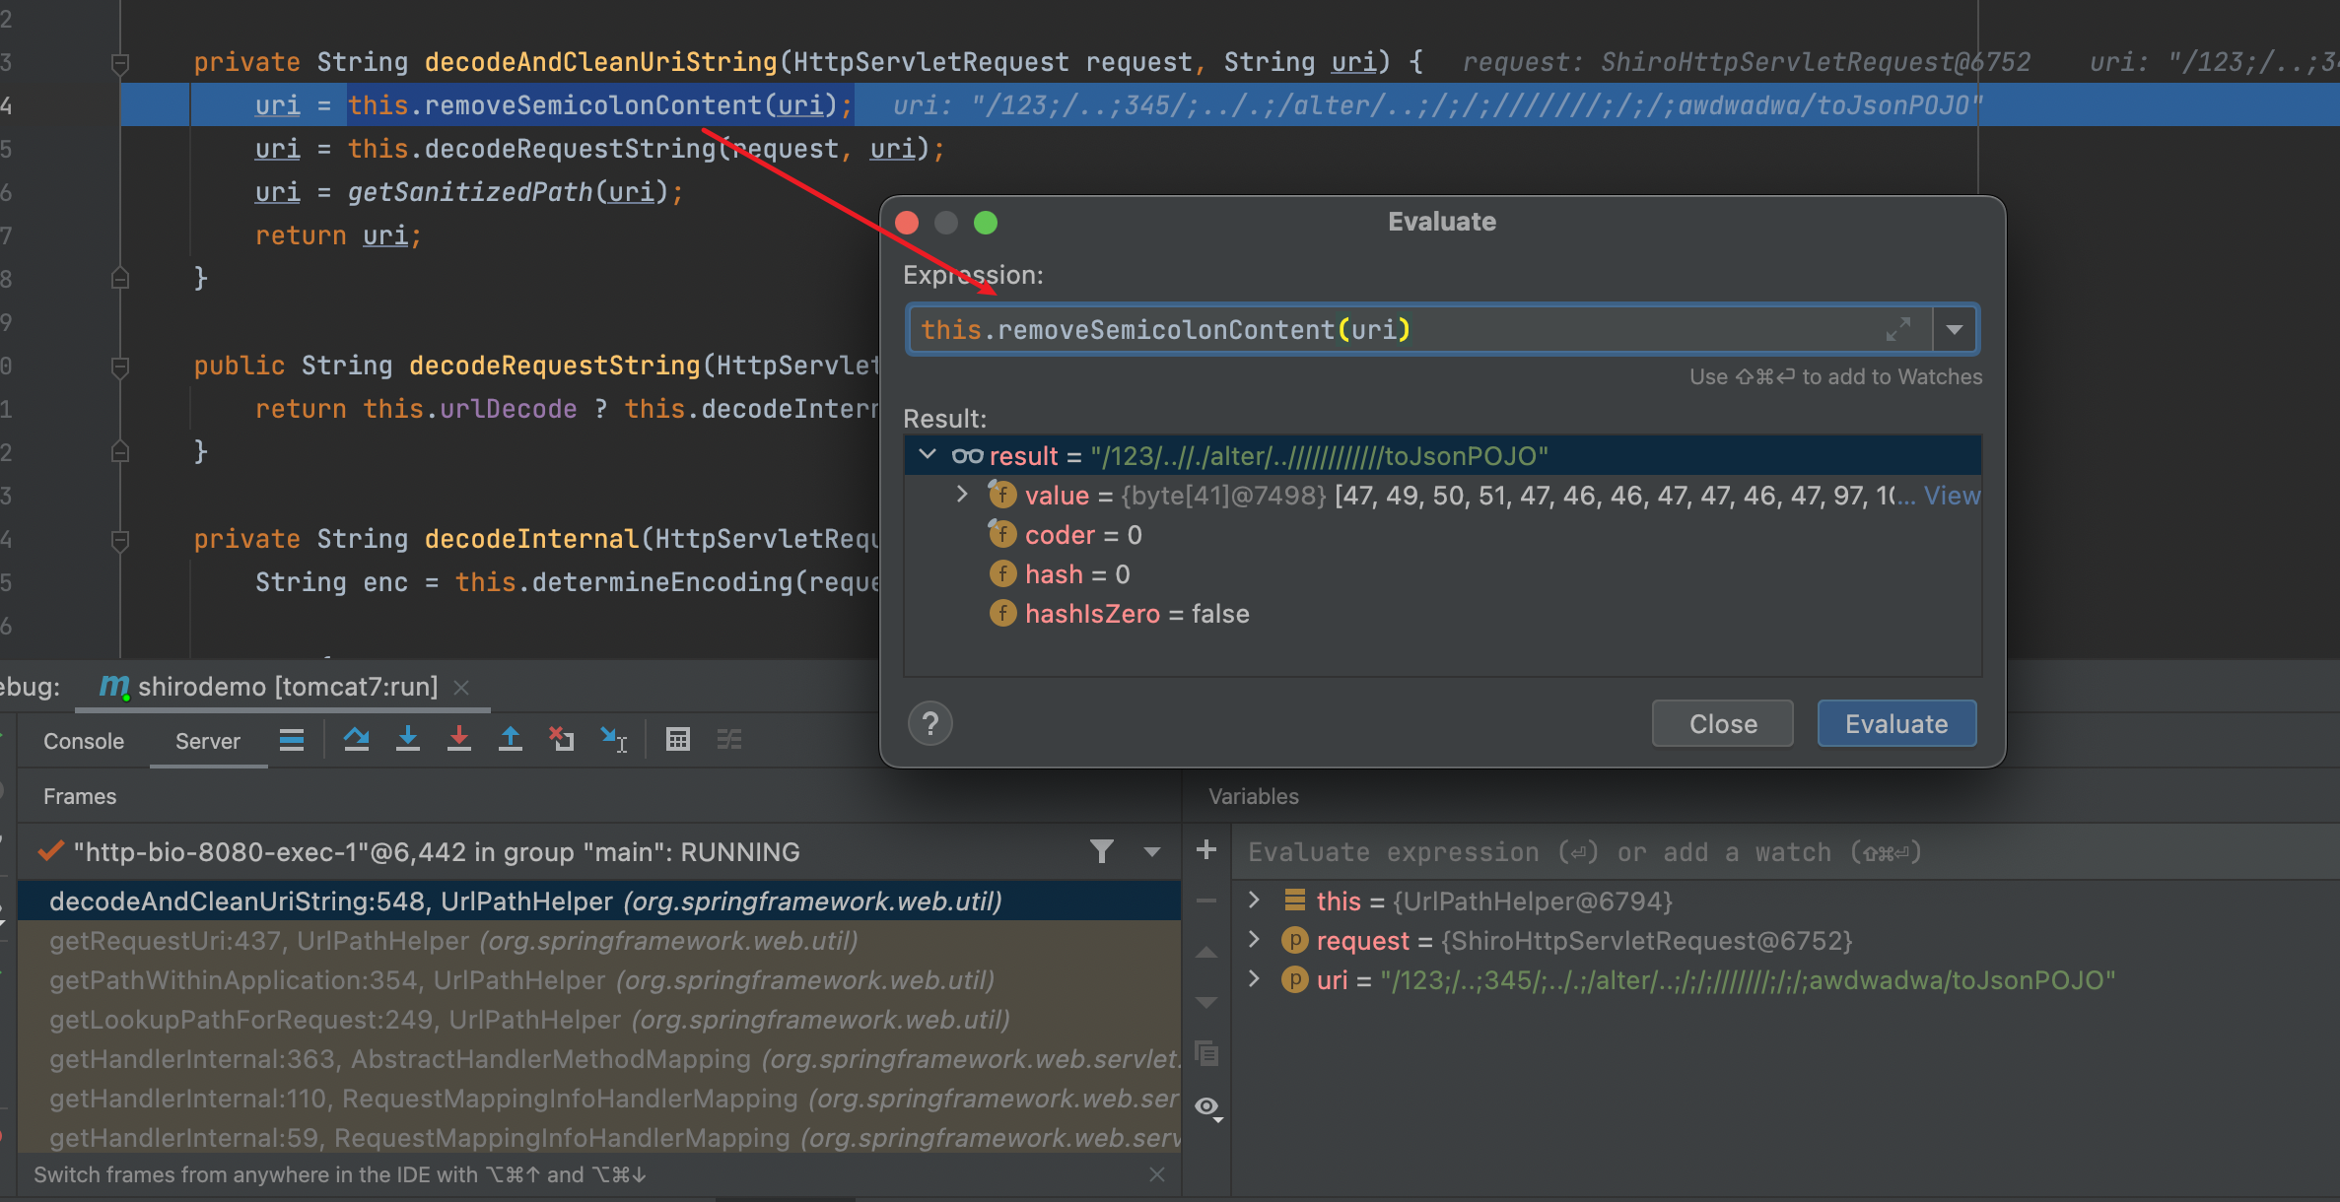Add a new watch with plus icon
Image resolution: width=2340 pixels, height=1202 pixels.
1206,849
